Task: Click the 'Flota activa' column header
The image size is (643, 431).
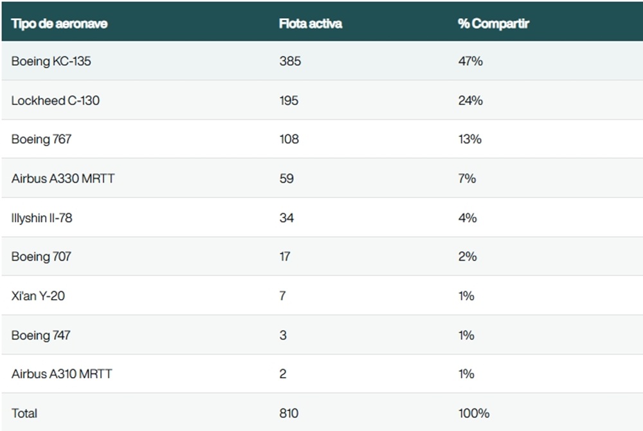Action: (310, 24)
